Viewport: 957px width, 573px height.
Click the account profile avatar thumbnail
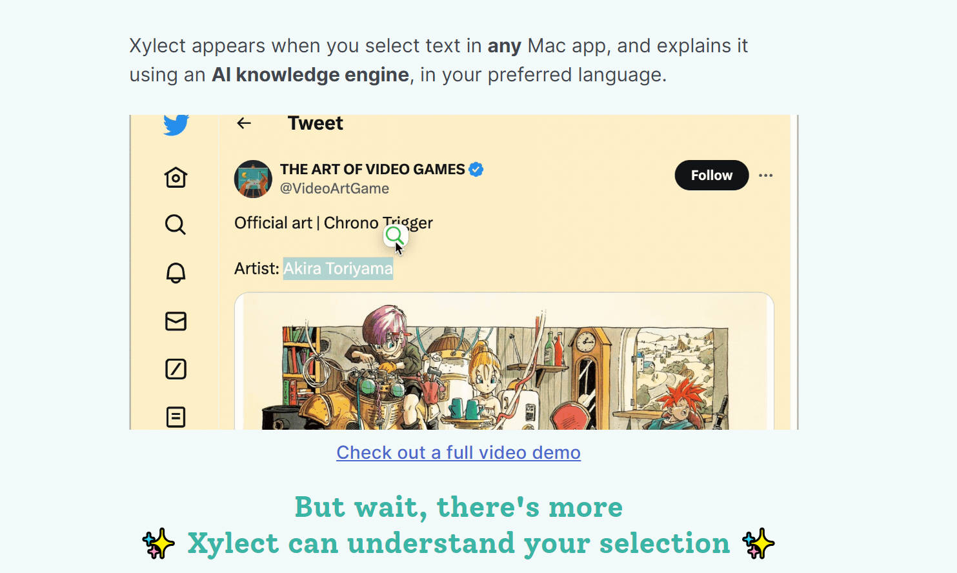253,179
